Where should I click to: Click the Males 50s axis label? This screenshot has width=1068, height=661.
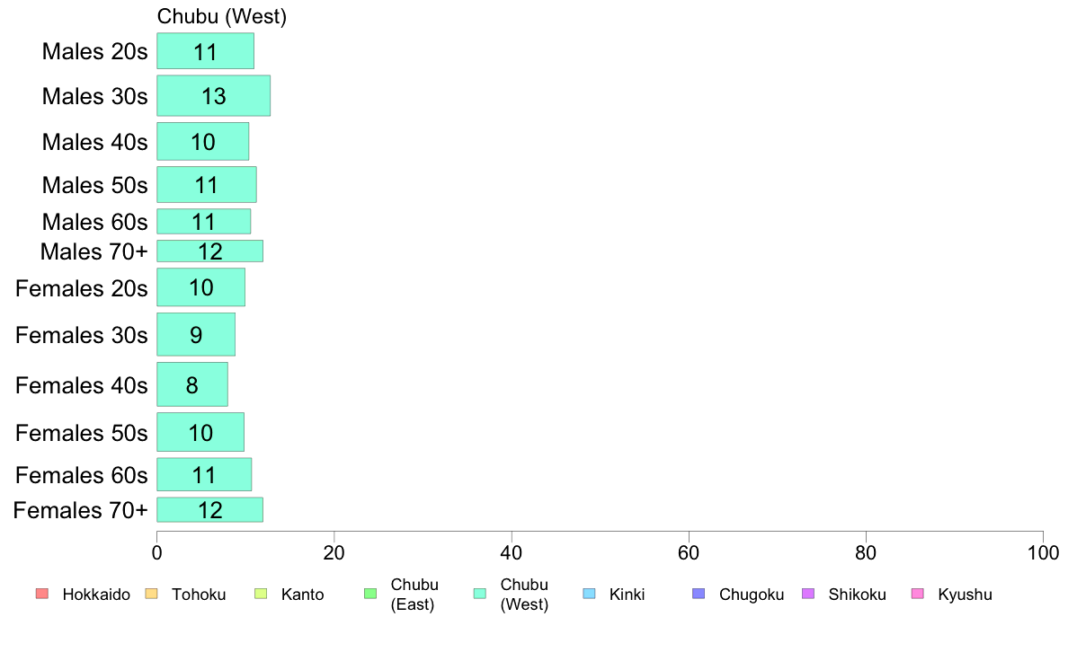94,185
